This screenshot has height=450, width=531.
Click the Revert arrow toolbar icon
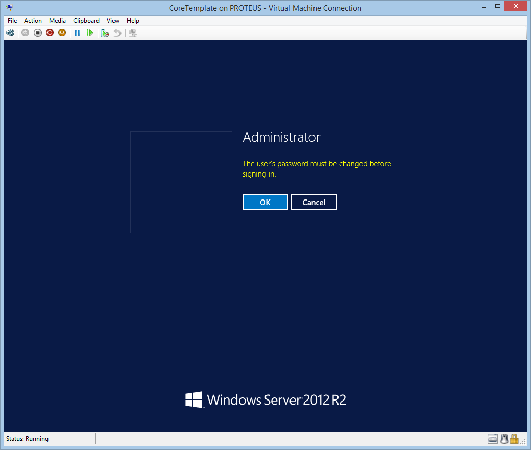tap(117, 33)
